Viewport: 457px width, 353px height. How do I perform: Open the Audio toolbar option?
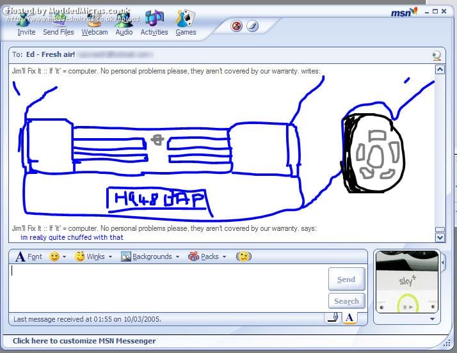coord(124,24)
